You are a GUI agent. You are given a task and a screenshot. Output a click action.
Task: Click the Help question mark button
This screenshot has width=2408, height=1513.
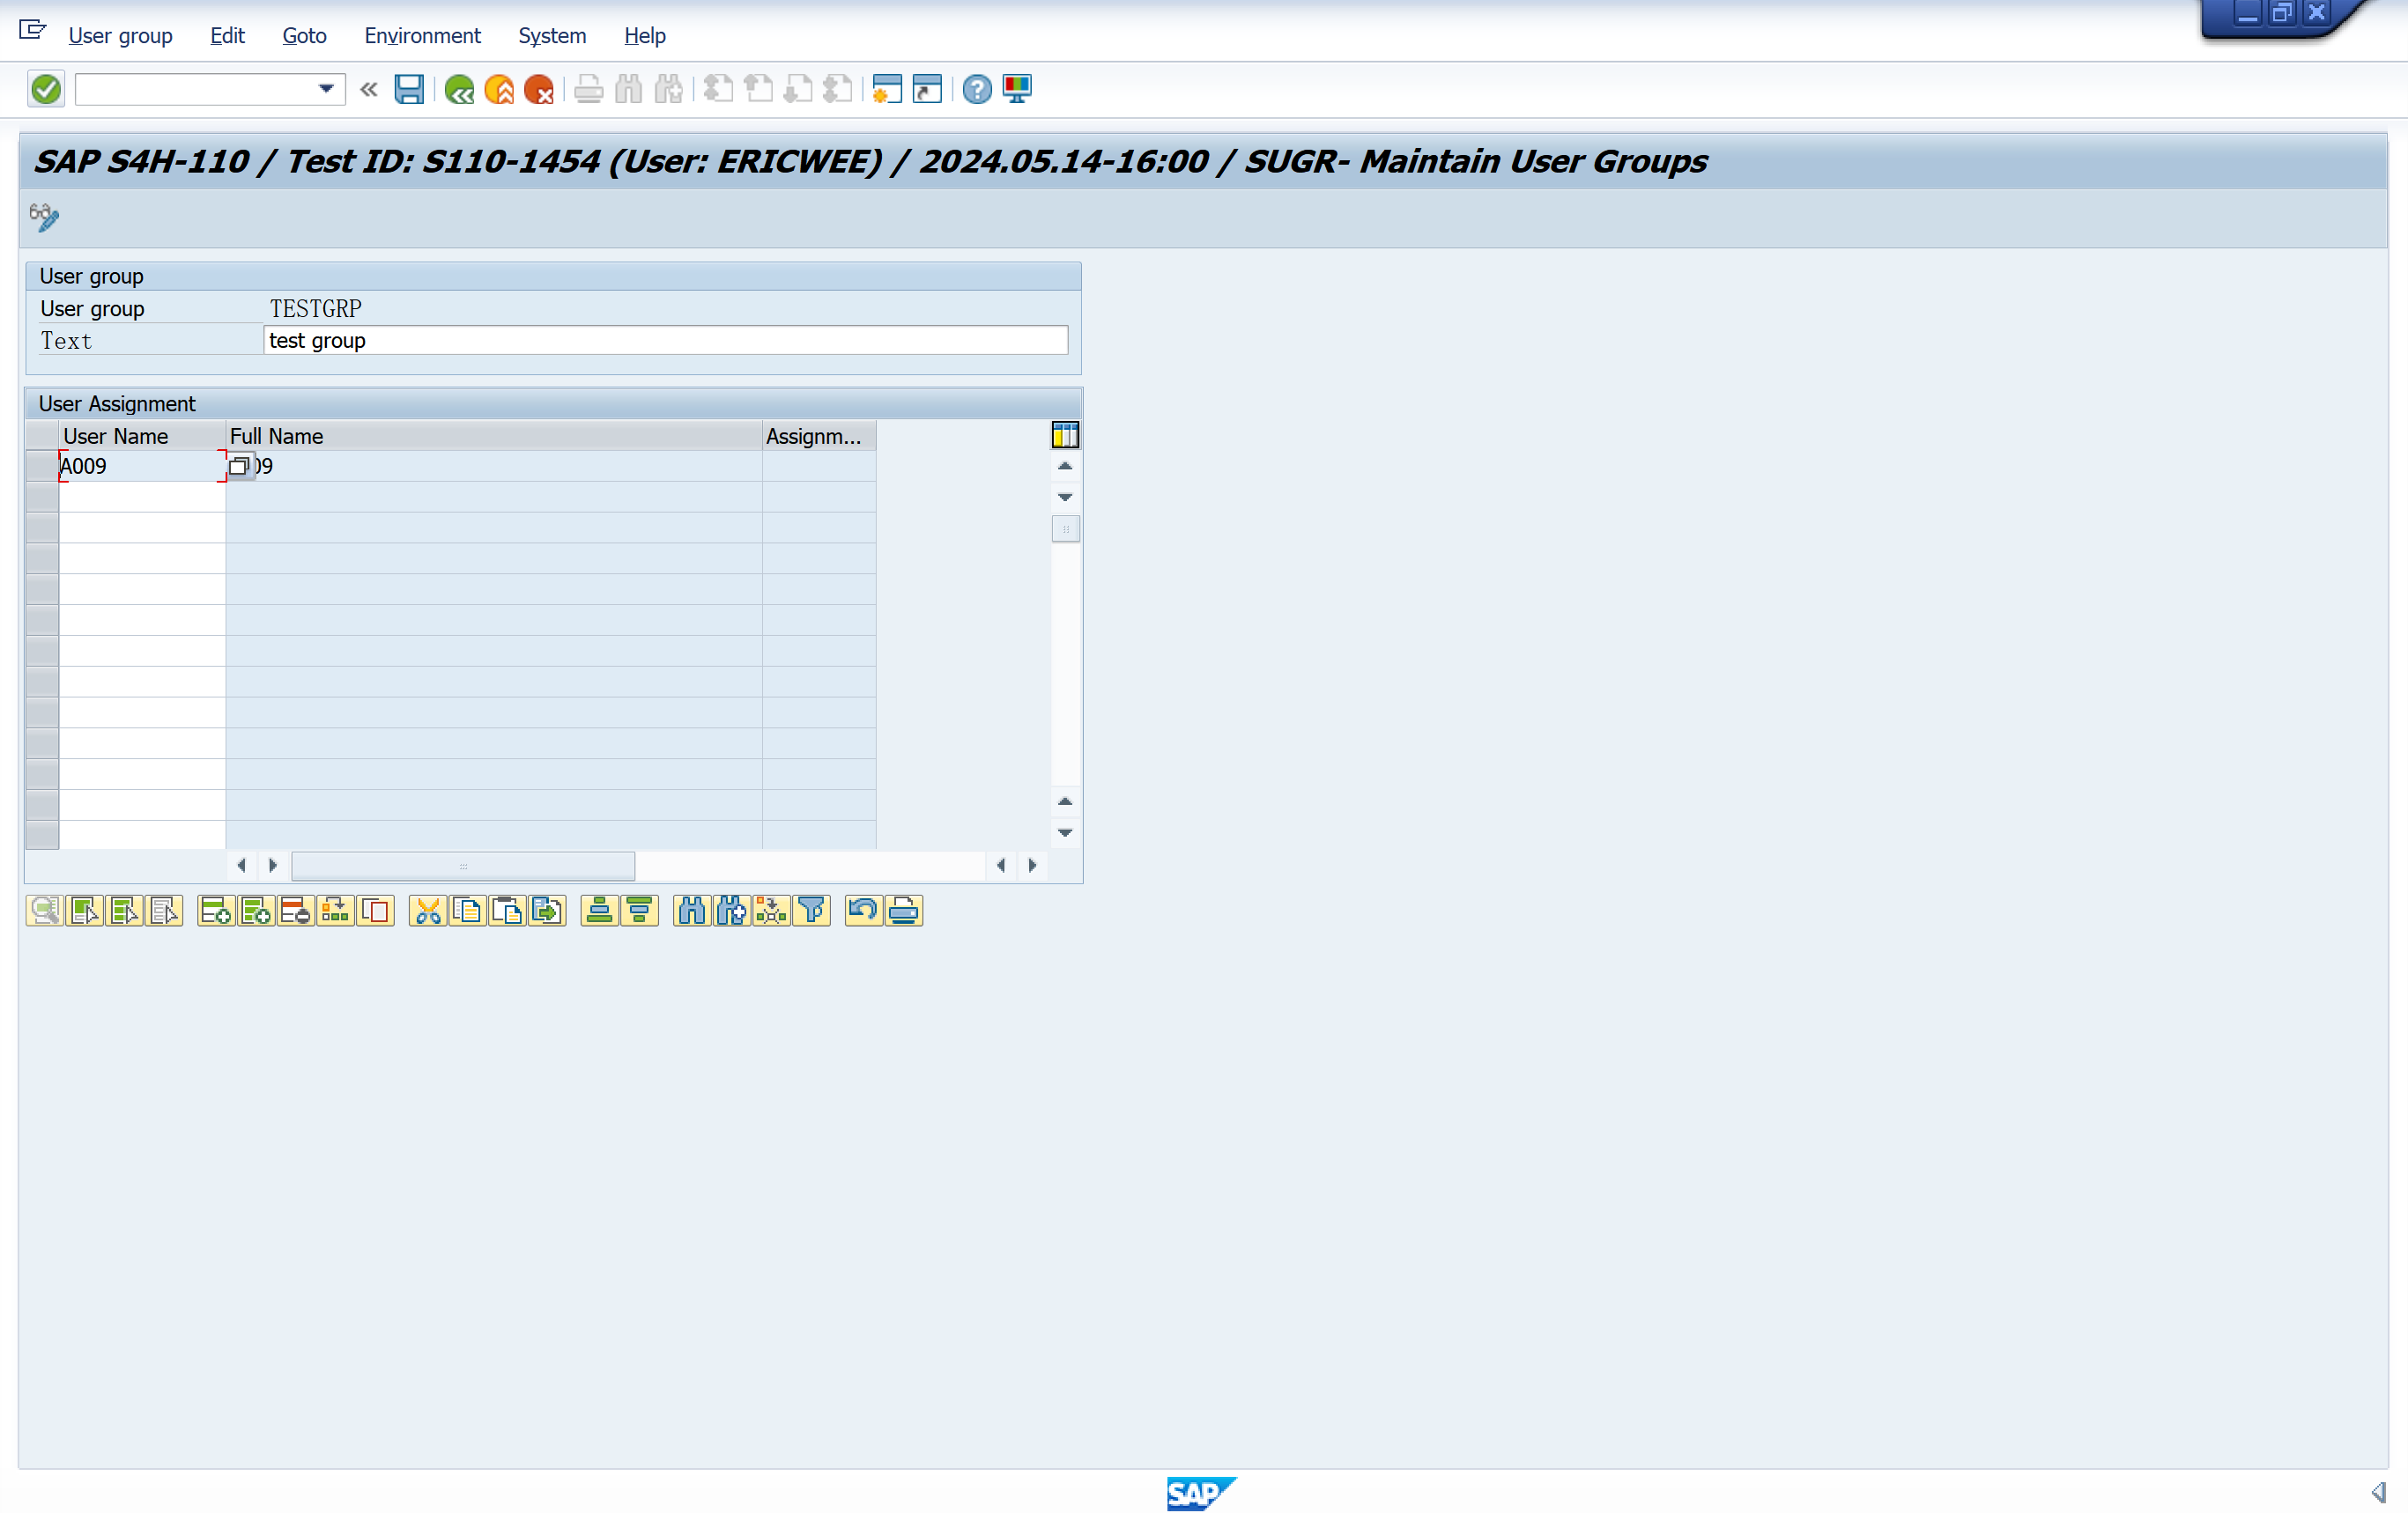point(976,89)
